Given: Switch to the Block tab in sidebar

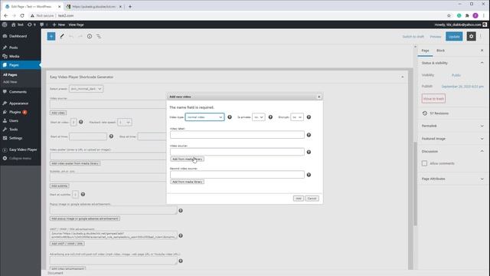Looking at the screenshot, I should click(x=440, y=51).
